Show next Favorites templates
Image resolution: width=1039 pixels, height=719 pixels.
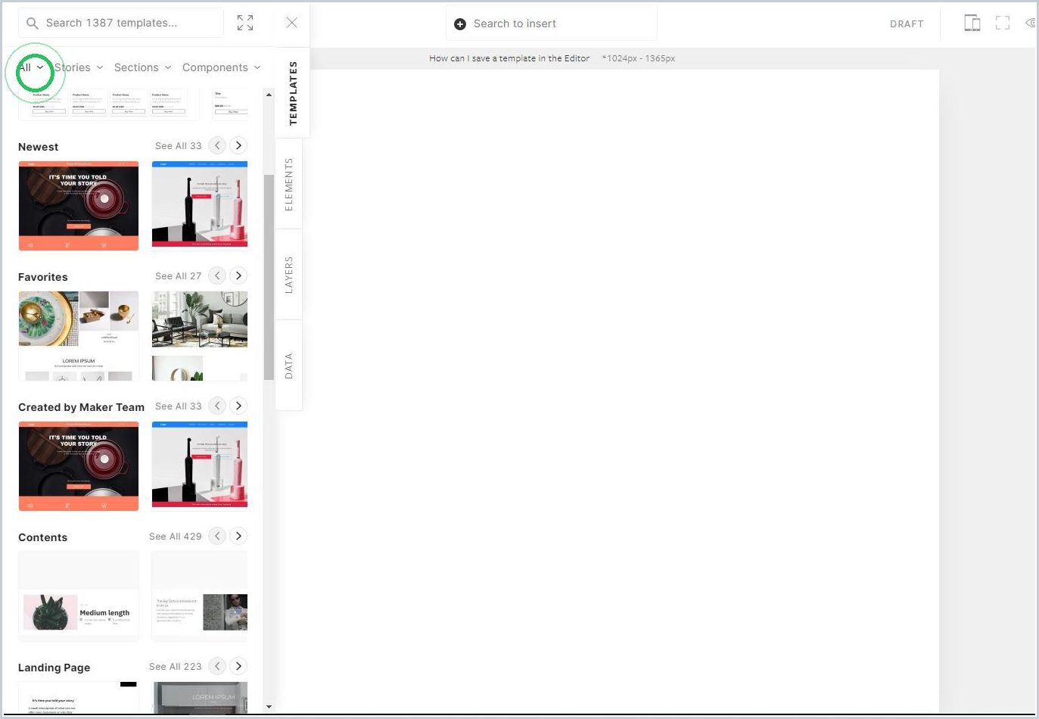pos(238,275)
